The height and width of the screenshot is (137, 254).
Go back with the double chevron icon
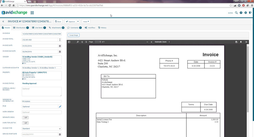point(3,21)
